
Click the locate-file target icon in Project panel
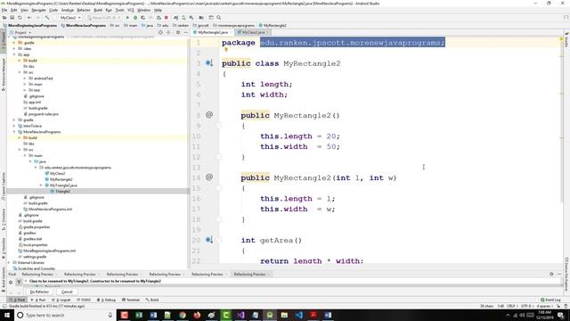[160, 32]
